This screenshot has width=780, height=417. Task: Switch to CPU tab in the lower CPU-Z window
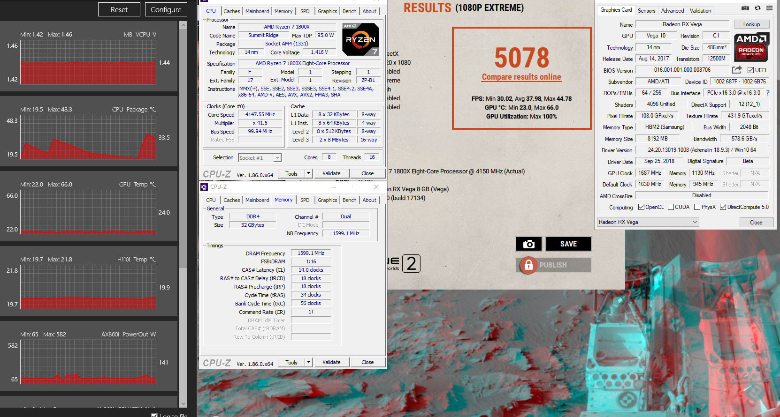pos(211,200)
